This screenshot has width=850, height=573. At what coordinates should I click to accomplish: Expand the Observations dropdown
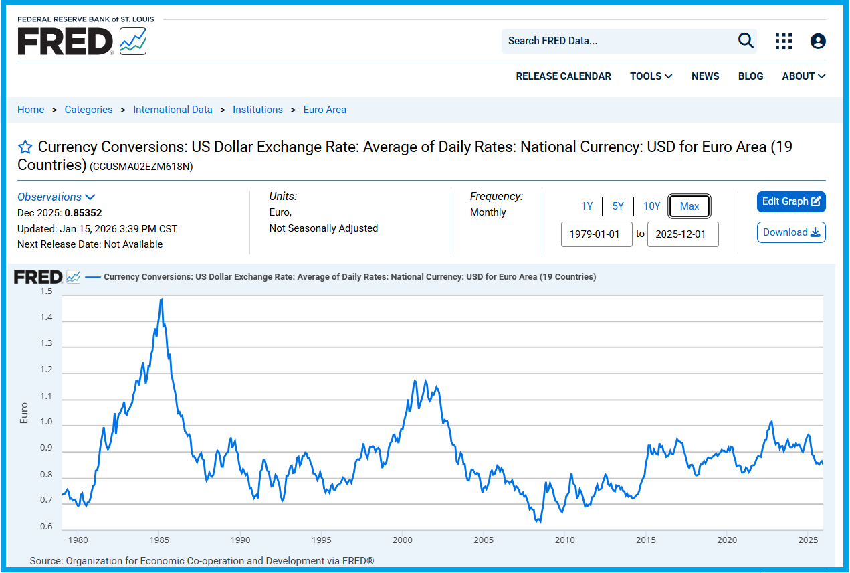coord(56,197)
